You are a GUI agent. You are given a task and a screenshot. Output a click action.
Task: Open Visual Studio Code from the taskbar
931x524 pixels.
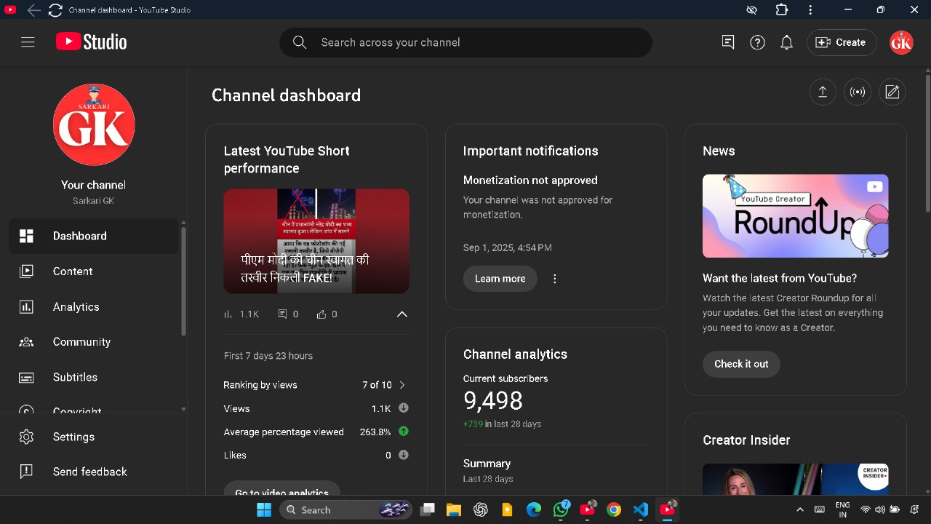pos(640,509)
